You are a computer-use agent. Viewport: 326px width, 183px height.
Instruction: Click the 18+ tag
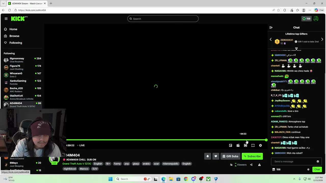(x=108, y=164)
